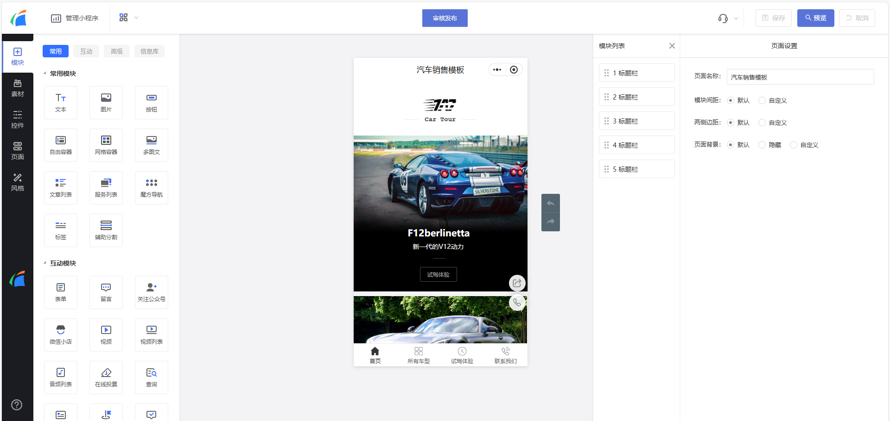Open the grid apps dropdown in header
The width and height of the screenshot is (890, 421).
pyautogui.click(x=128, y=18)
